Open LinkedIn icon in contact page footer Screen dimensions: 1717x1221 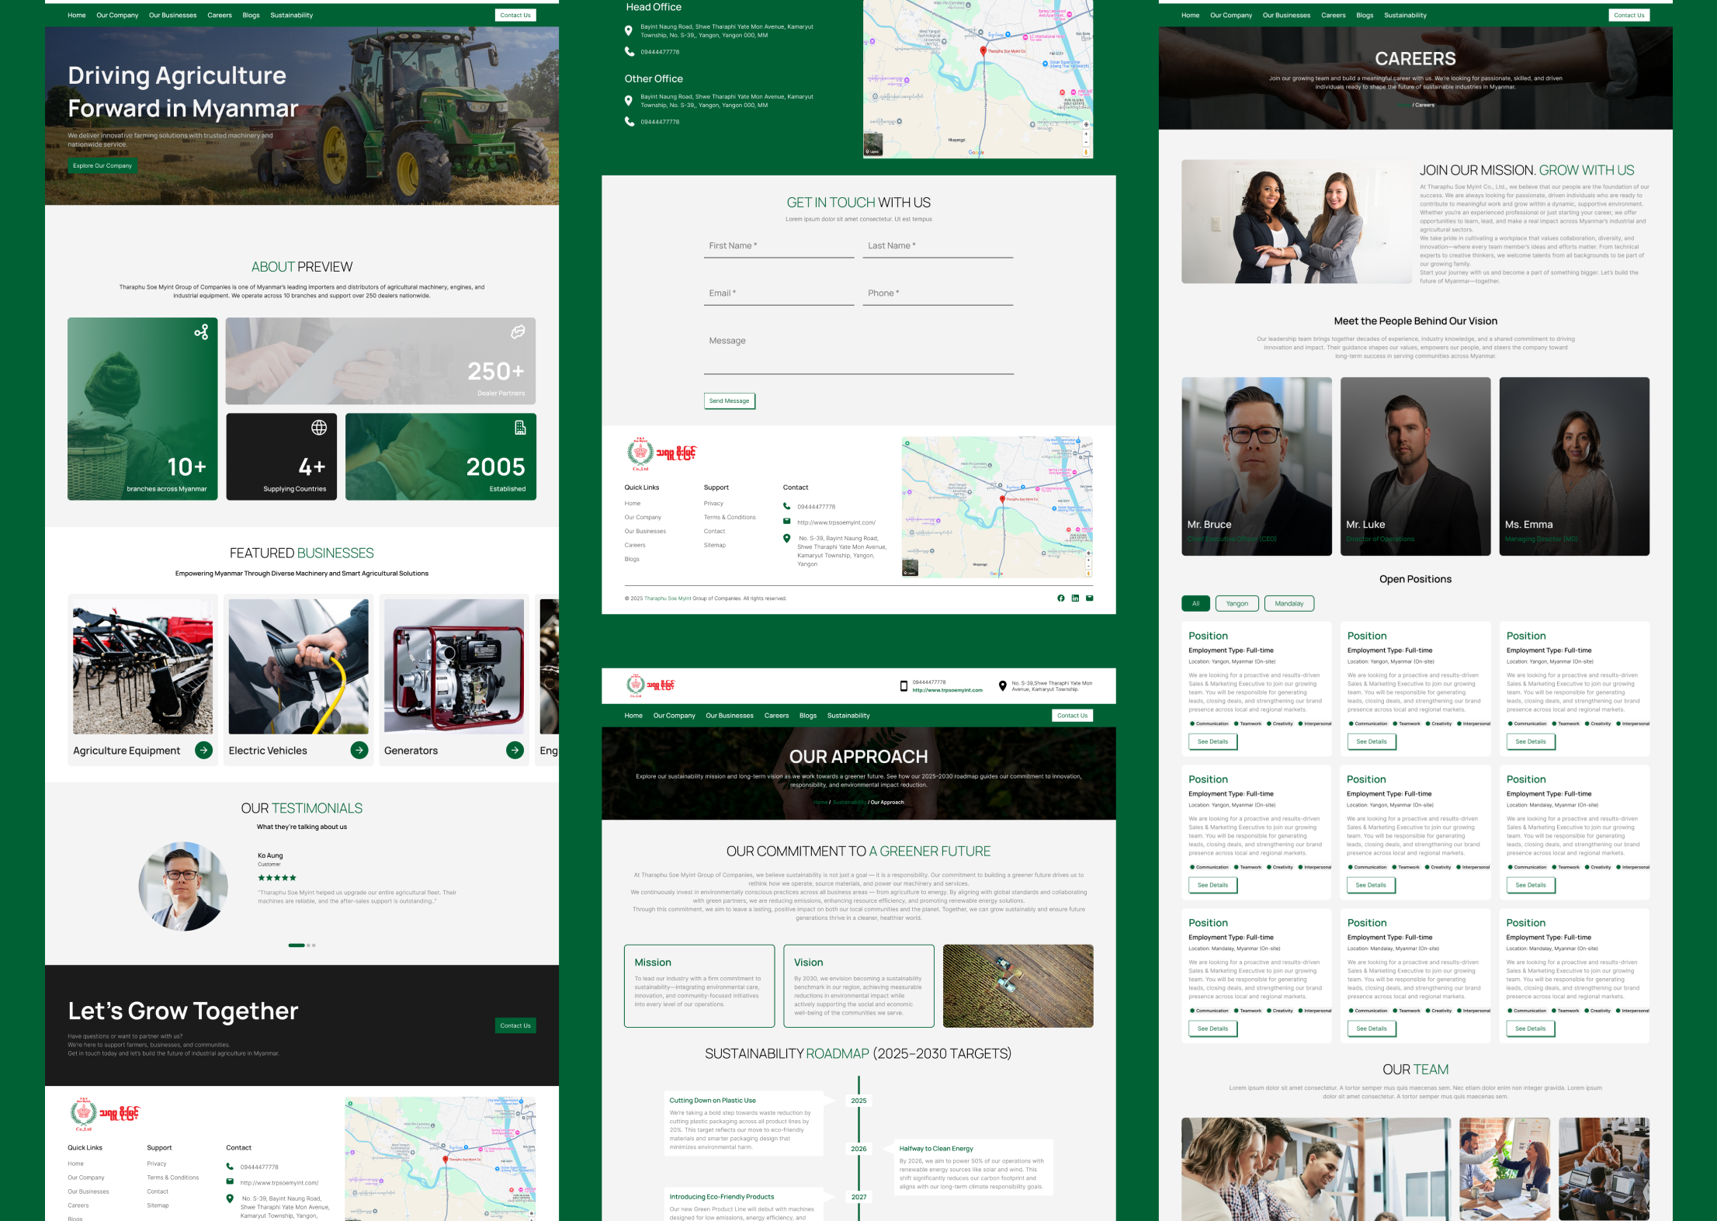[1075, 598]
